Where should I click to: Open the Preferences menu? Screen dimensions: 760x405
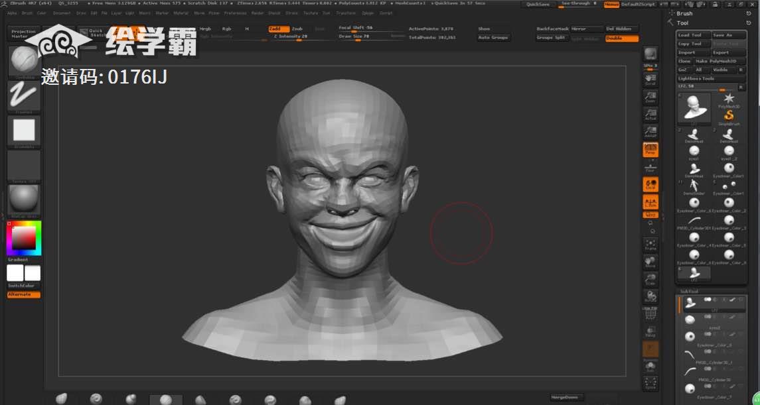pyautogui.click(x=235, y=13)
